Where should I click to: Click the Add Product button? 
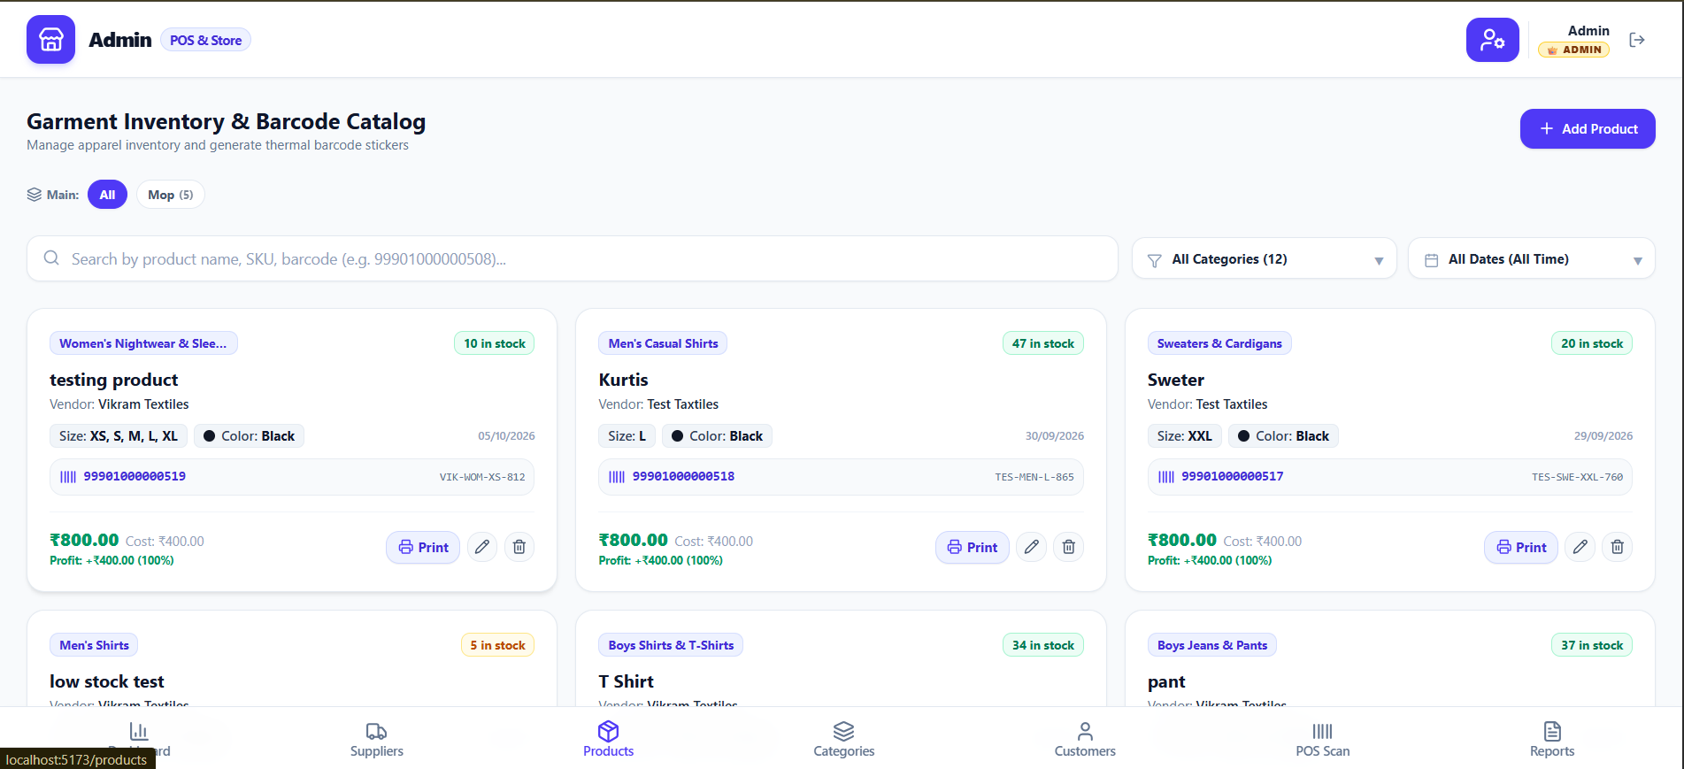1588,128
